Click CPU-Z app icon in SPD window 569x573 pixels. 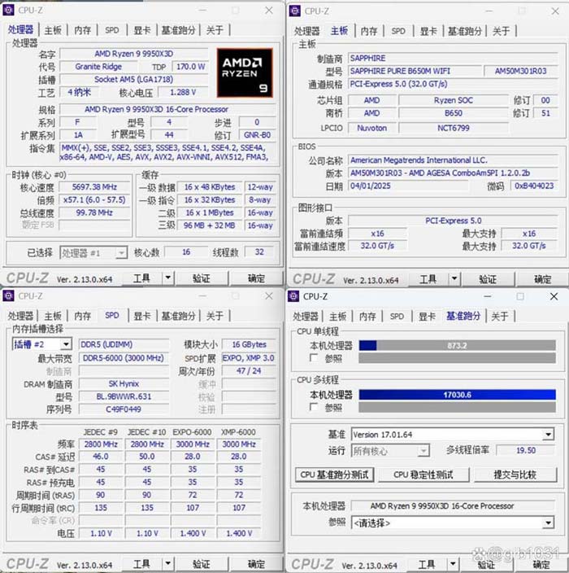[8, 295]
